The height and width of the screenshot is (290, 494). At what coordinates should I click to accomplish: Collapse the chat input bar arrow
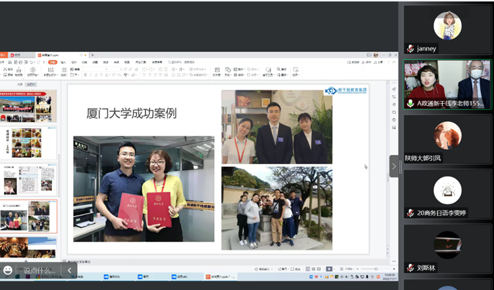coord(70,270)
